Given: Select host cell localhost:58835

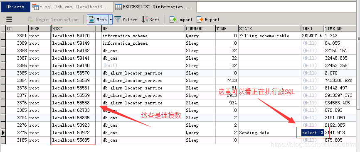Looking at the screenshot, I should [76, 118].
